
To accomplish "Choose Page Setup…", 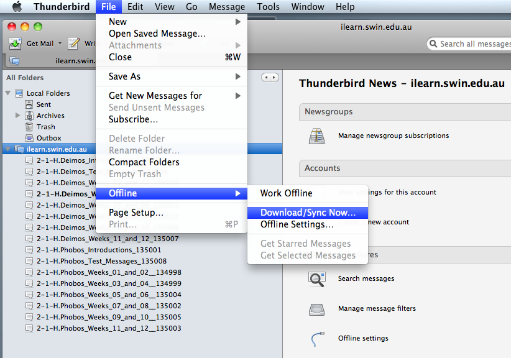I will (172, 213).
